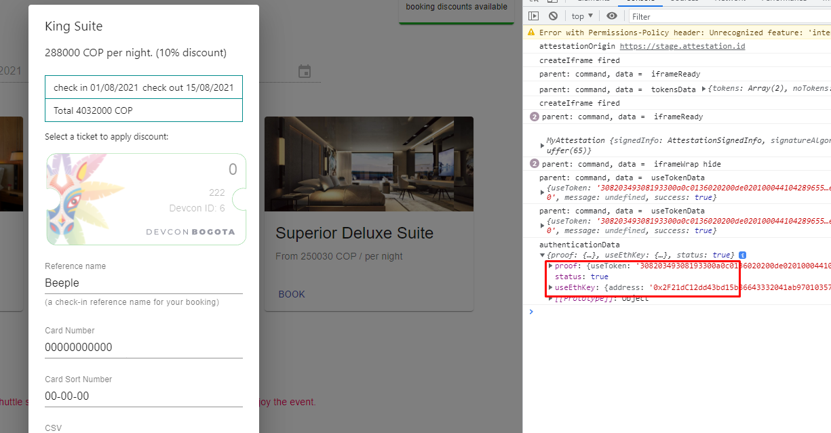Open the console sidebar panel
831x433 pixels.
point(534,16)
